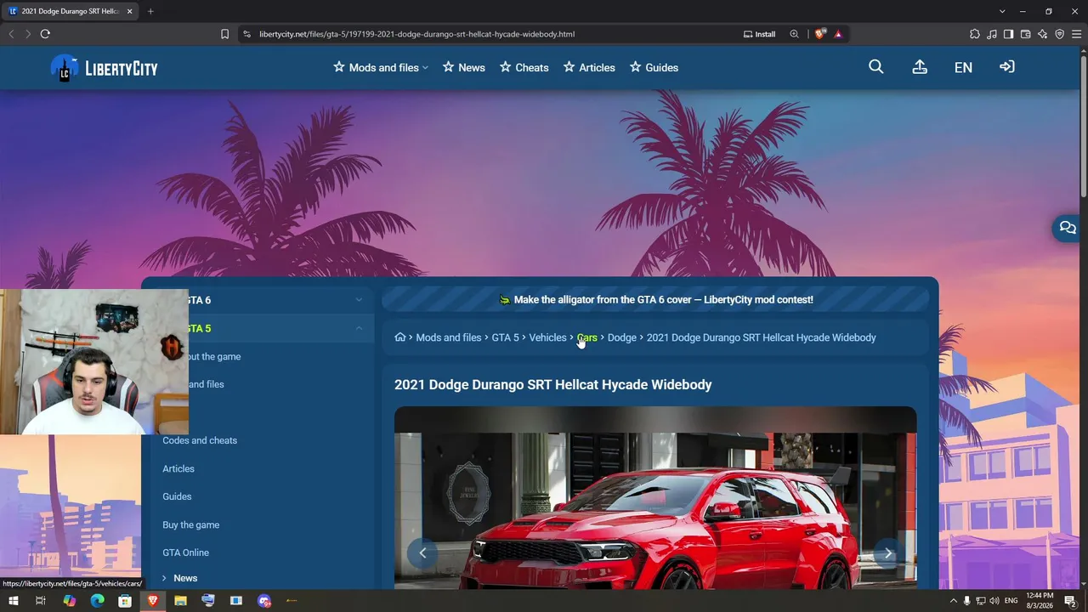Open File Explorer from the taskbar
1088x612 pixels.
click(x=180, y=601)
